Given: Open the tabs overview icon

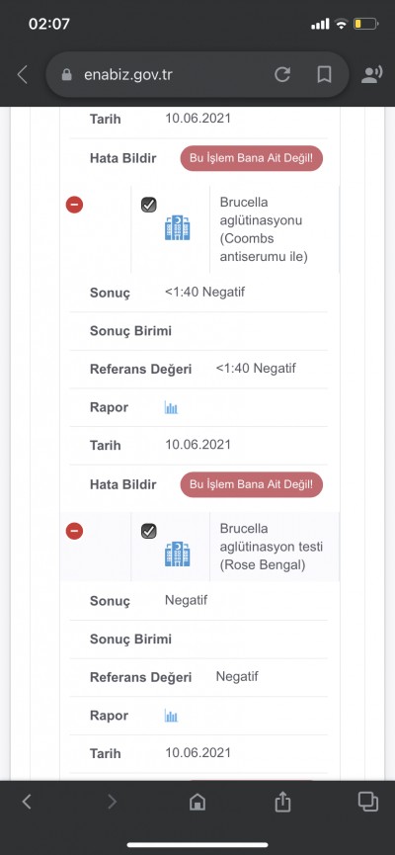Looking at the screenshot, I should tap(367, 801).
